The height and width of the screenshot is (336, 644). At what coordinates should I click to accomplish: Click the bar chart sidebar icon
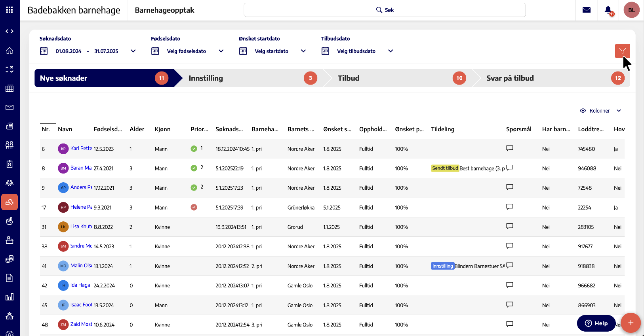[x=10, y=297]
